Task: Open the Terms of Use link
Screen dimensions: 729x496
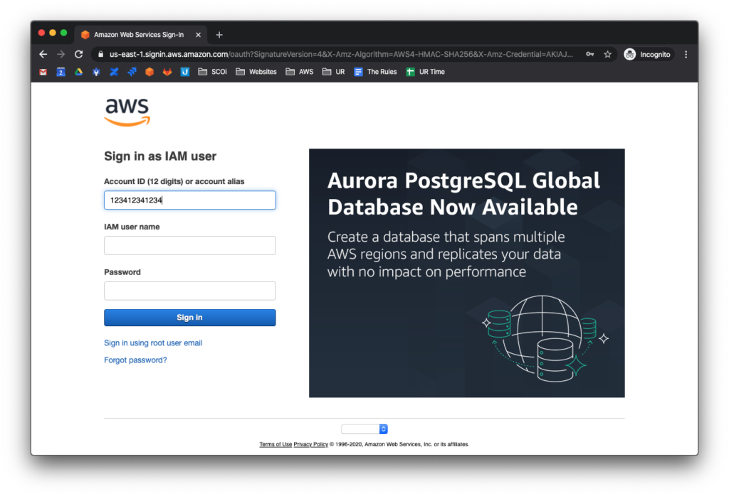Action: pyautogui.click(x=276, y=445)
